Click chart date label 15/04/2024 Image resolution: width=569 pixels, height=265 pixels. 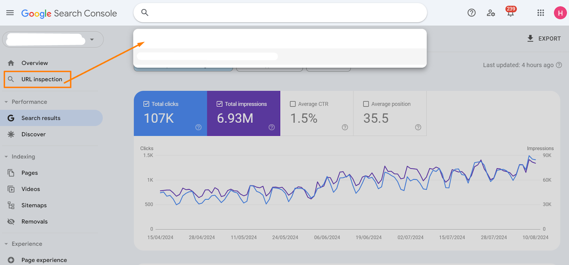click(160, 237)
